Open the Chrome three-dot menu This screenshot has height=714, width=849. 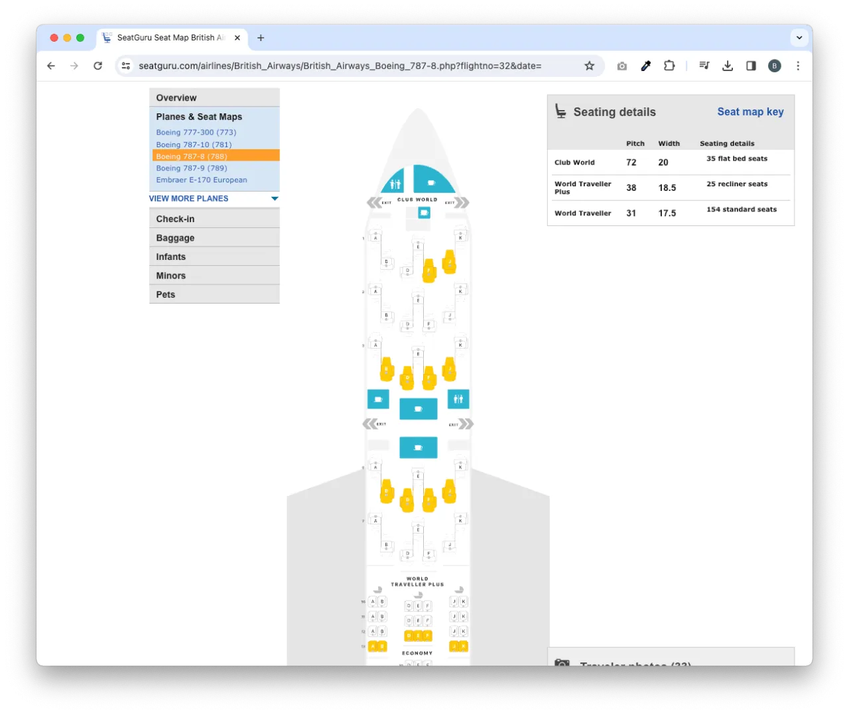[798, 66]
